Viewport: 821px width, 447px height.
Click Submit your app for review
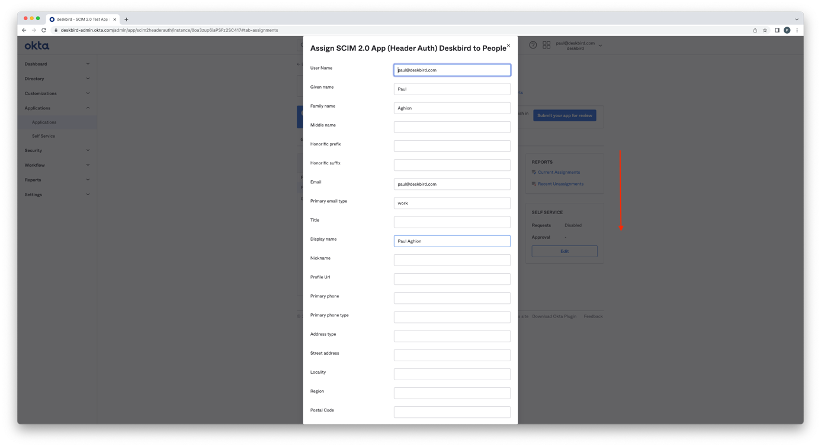565,115
